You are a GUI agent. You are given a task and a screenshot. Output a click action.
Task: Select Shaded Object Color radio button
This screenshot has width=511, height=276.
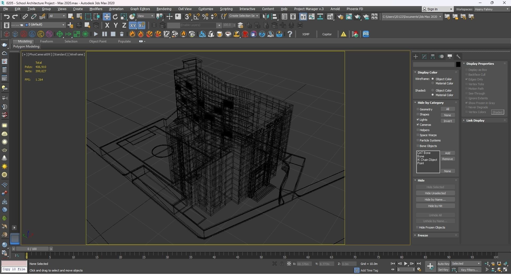433,90
